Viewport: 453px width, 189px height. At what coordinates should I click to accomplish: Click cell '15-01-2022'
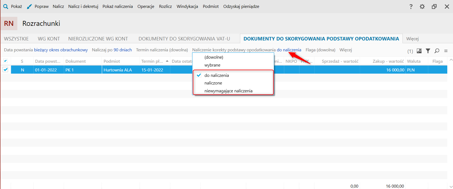(152, 70)
